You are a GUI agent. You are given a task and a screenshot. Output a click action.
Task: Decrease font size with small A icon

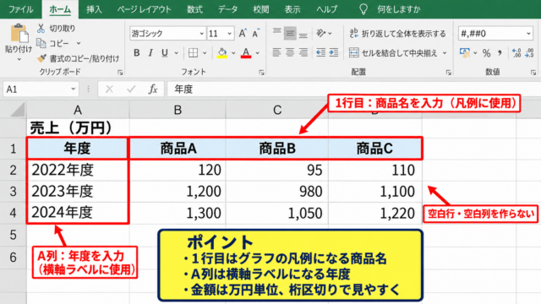pyautogui.click(x=255, y=34)
